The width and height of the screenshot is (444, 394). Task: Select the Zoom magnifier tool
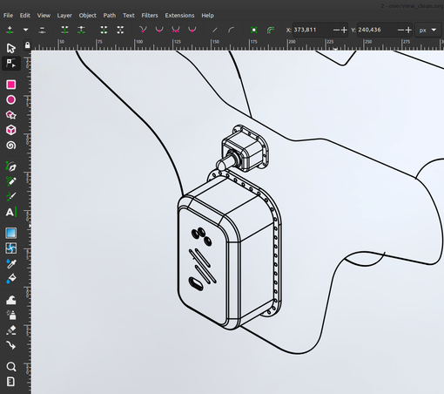click(11, 367)
